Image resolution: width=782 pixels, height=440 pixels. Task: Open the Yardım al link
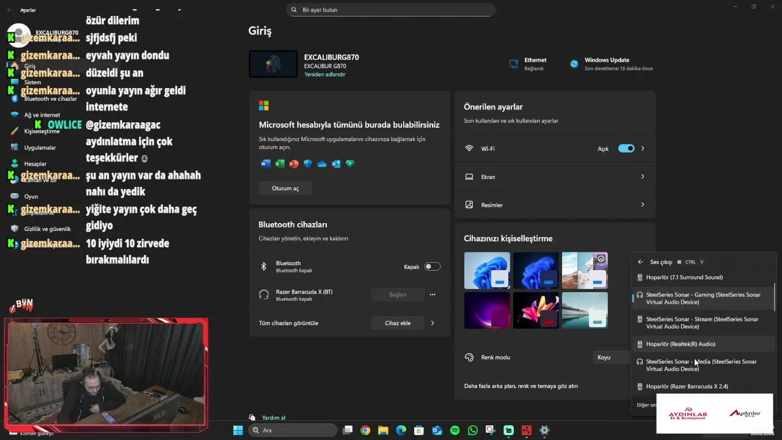pos(274,418)
